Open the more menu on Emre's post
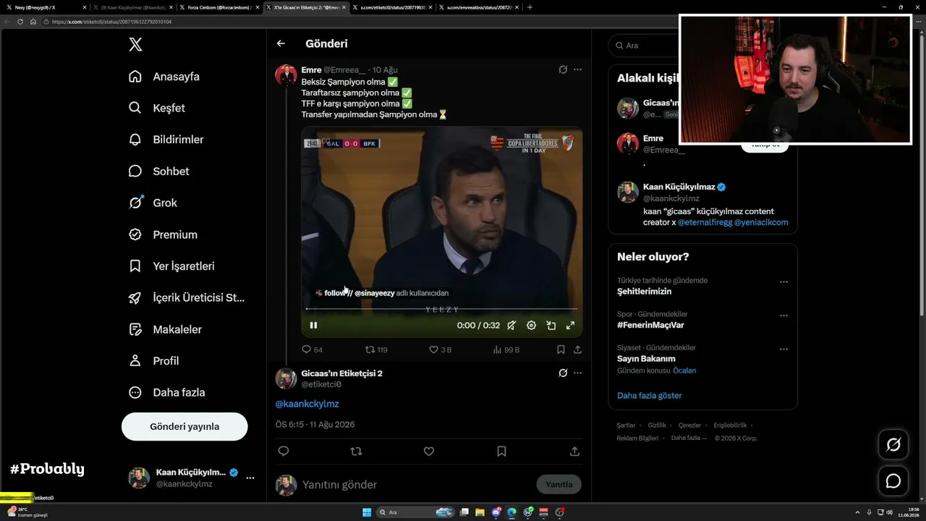Viewport: 926px width, 521px height. (x=577, y=69)
